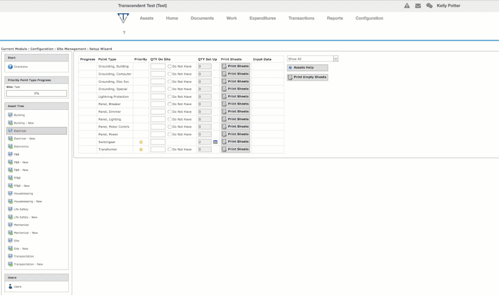The width and height of the screenshot is (499, 295).
Task: Open the alert warning triangle icon
Action: click(406, 6)
